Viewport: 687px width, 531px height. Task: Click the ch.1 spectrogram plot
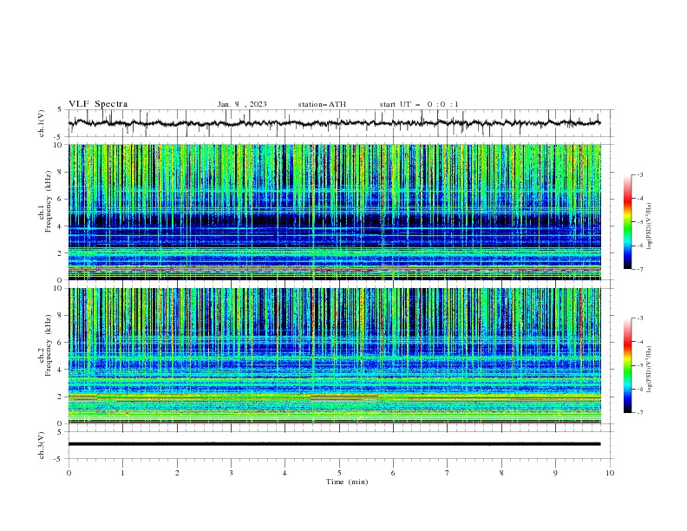[x=335, y=212]
